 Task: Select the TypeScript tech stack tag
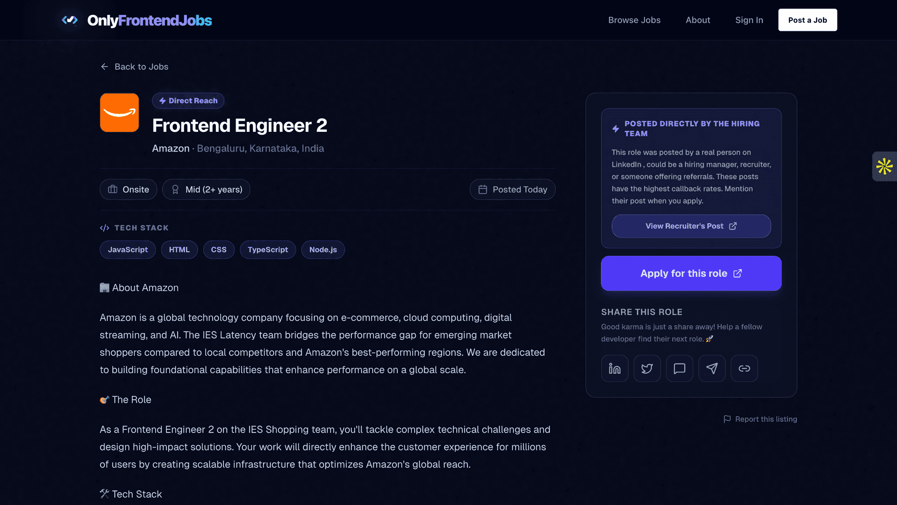(x=267, y=249)
